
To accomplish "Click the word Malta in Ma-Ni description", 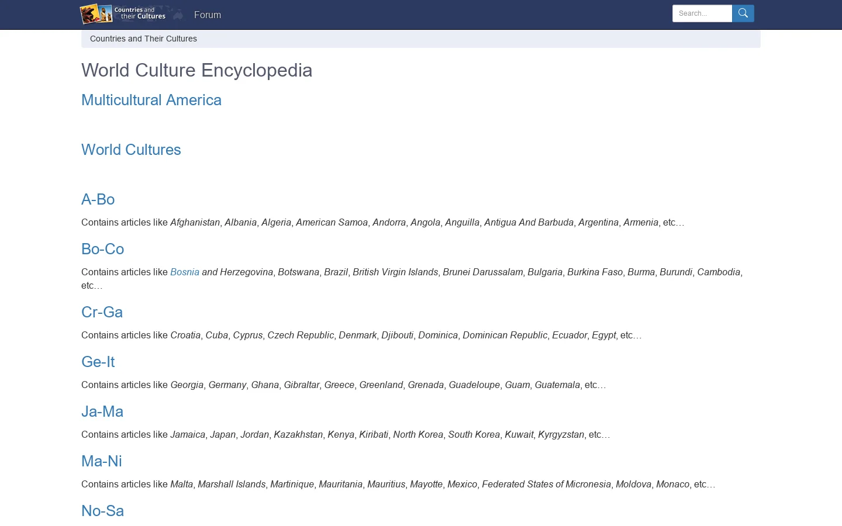I will (x=181, y=484).
